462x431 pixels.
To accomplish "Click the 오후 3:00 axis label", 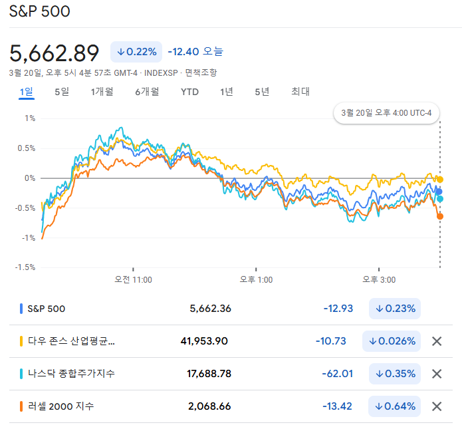I will [x=379, y=279].
